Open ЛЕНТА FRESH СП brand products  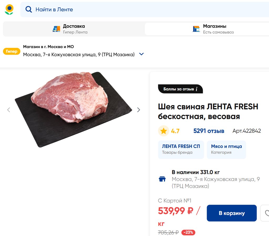[x=181, y=149]
